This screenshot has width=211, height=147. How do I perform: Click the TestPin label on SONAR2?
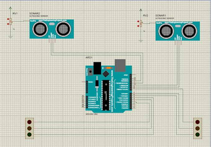33,21
